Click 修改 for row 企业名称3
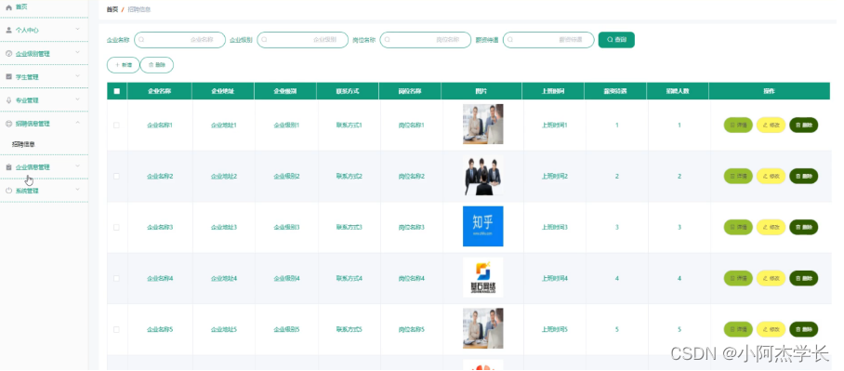Image resolution: width=844 pixels, height=371 pixels. click(771, 227)
